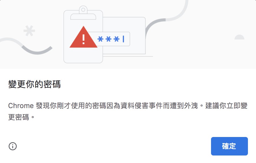
Task: Click the gray semicircle shape at right
Action: [239, 37]
